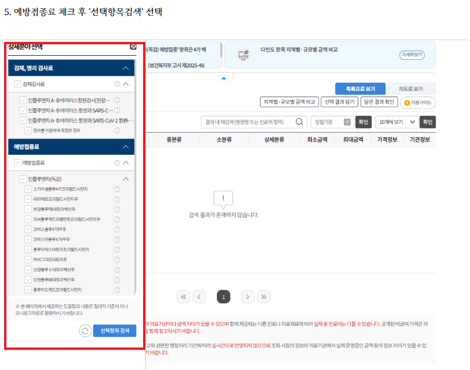Switch to 지도로 보기 tab
470x370 pixels.
[x=410, y=89]
